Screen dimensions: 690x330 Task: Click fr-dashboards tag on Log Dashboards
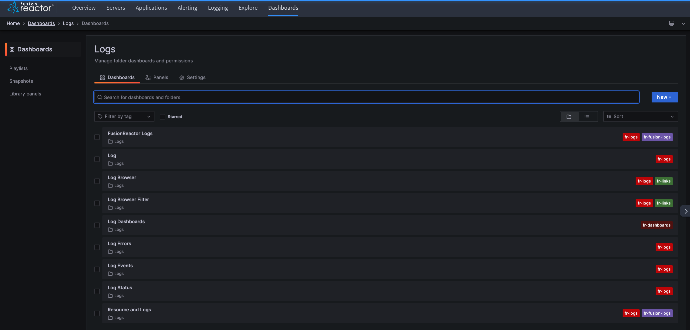[x=656, y=225]
